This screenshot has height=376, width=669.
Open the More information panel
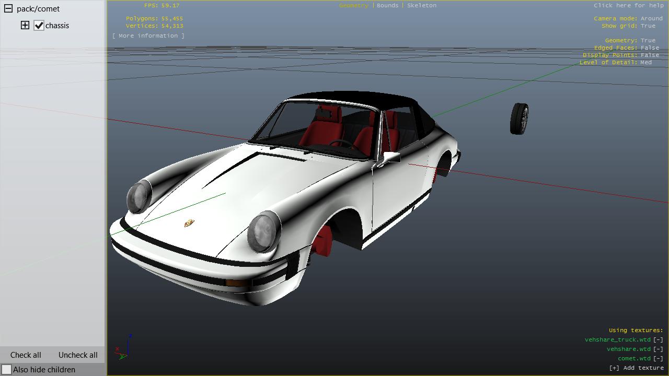[x=148, y=36]
